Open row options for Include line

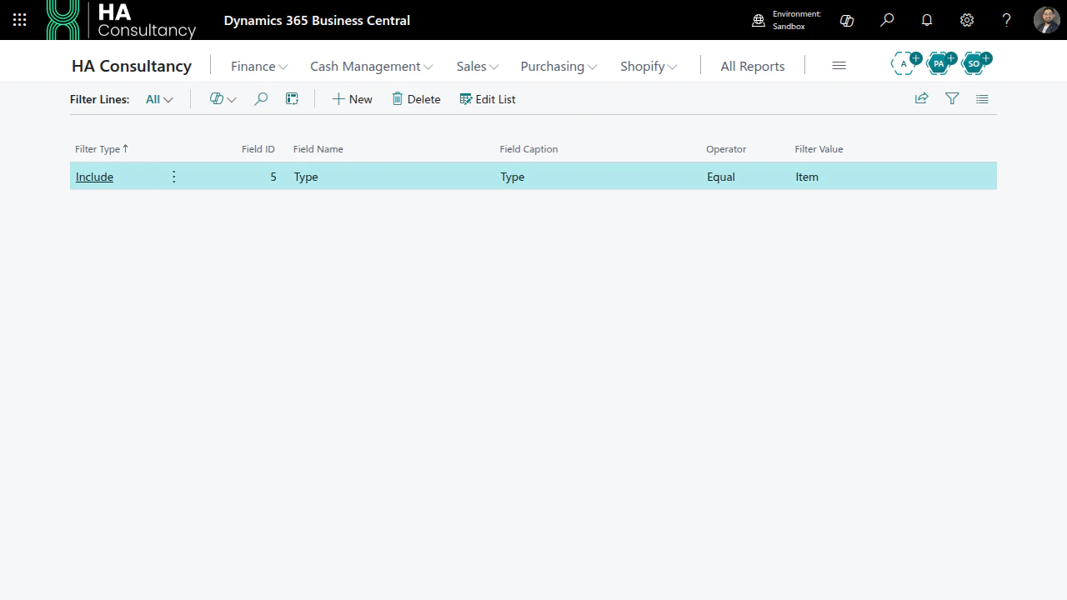click(x=173, y=177)
